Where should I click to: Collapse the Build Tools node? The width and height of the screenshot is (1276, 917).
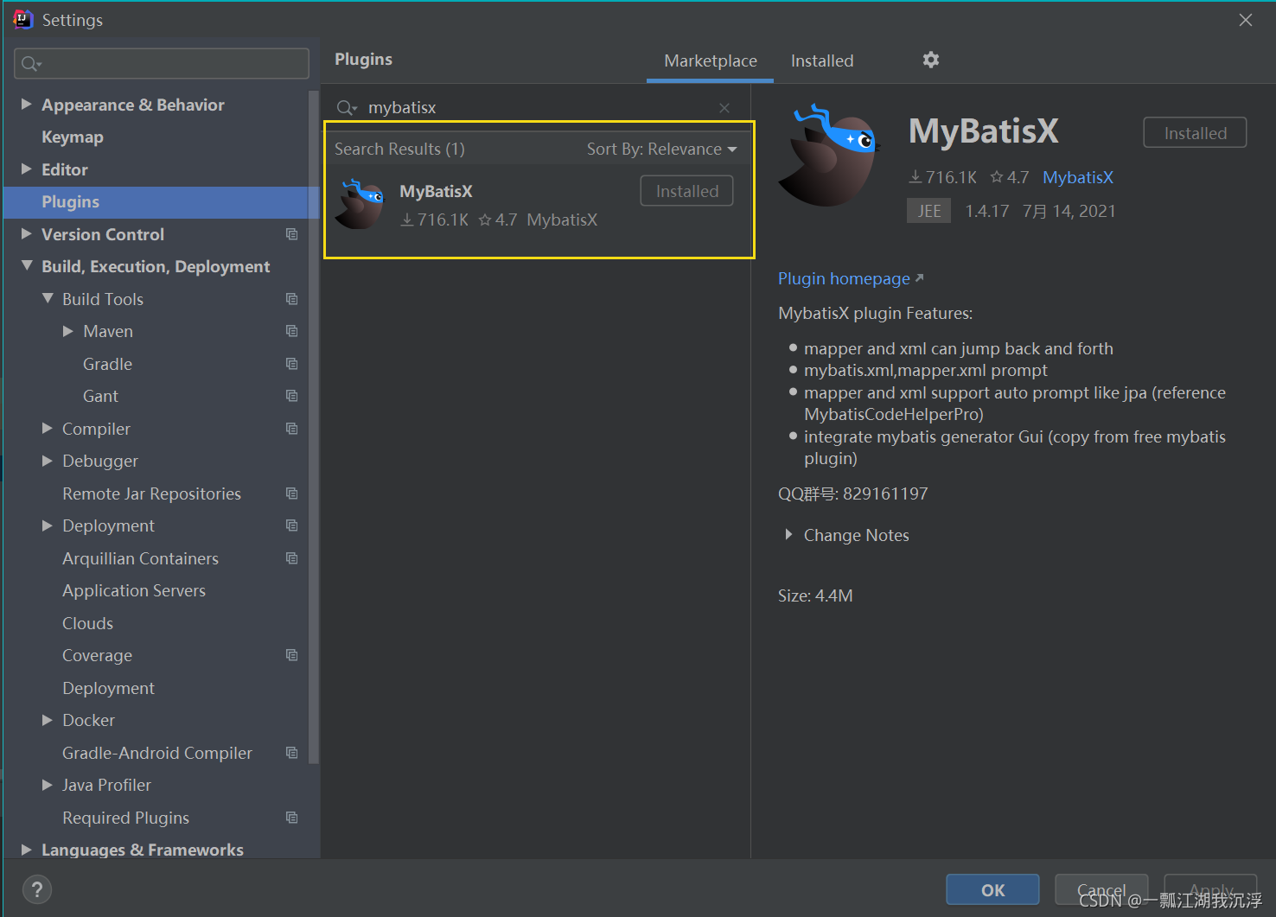point(48,299)
